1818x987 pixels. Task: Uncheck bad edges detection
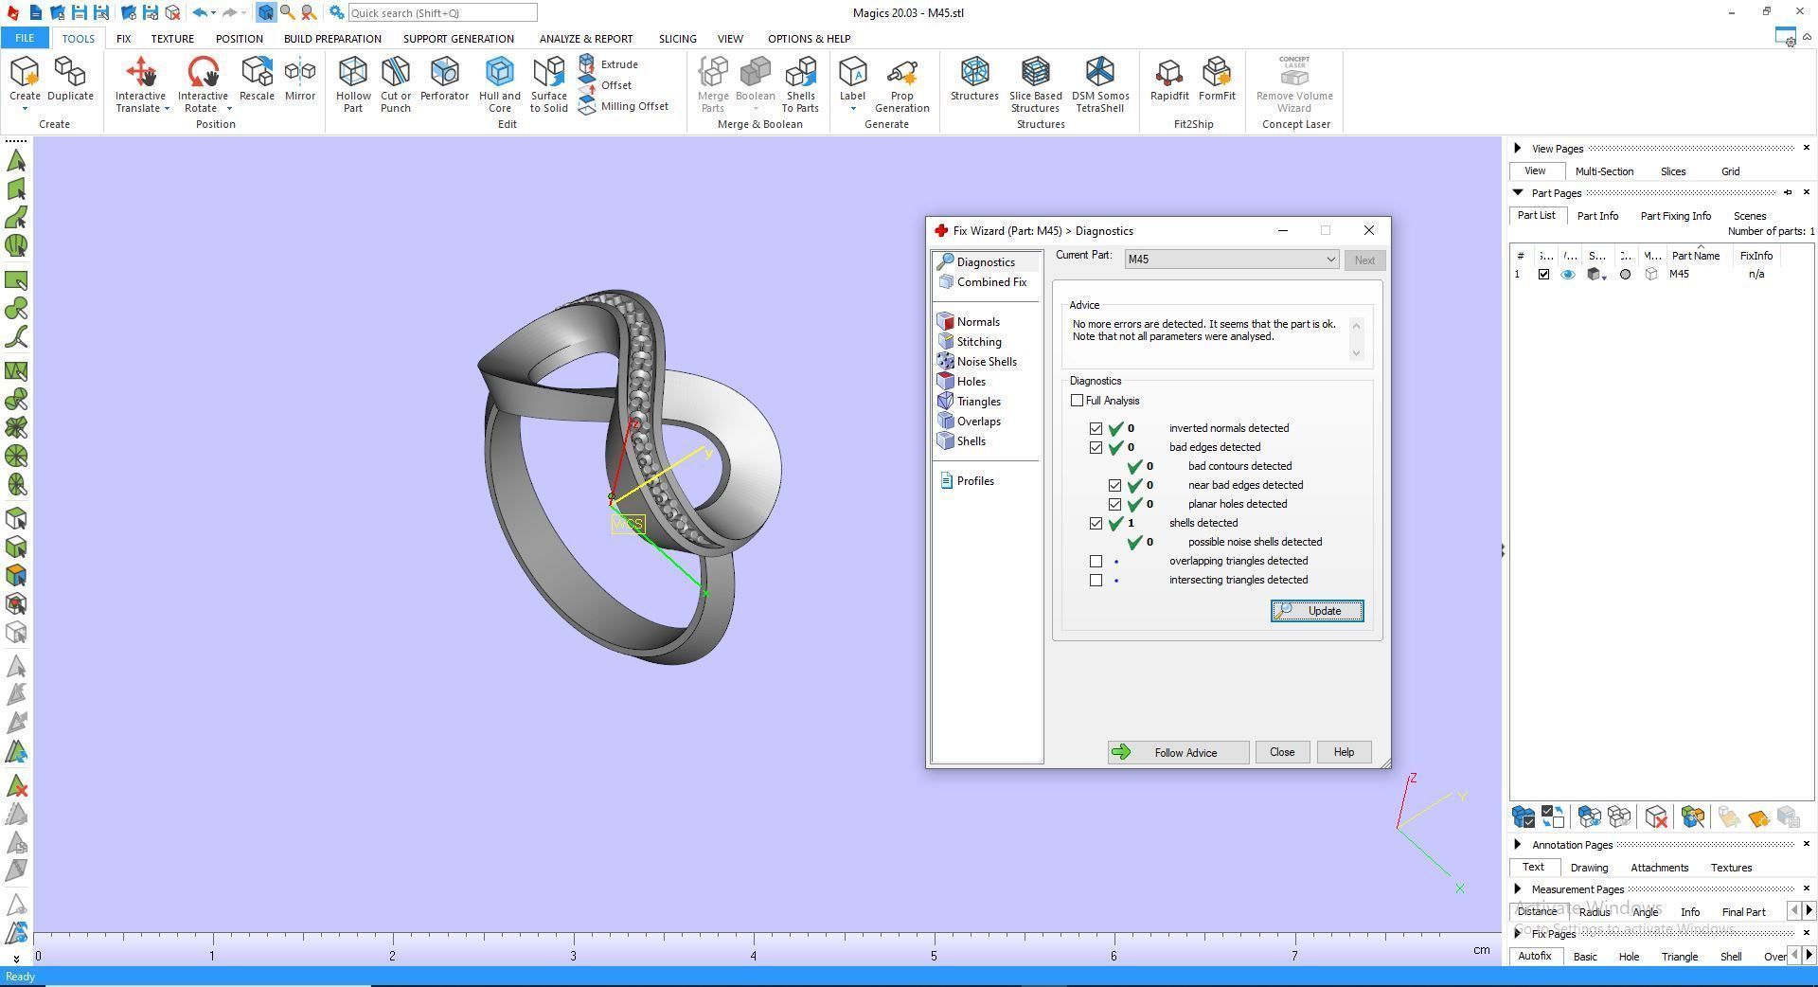point(1096,447)
